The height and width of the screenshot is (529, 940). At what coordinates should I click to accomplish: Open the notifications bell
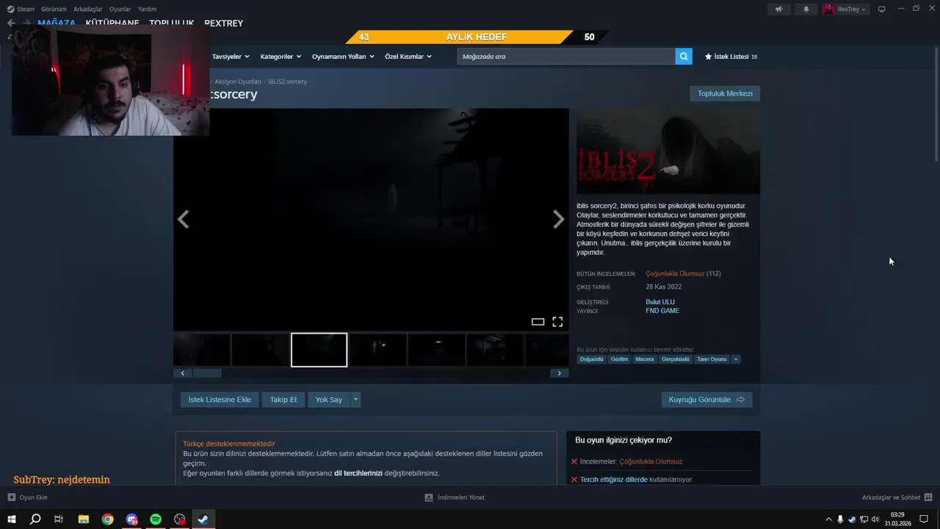[x=806, y=10]
